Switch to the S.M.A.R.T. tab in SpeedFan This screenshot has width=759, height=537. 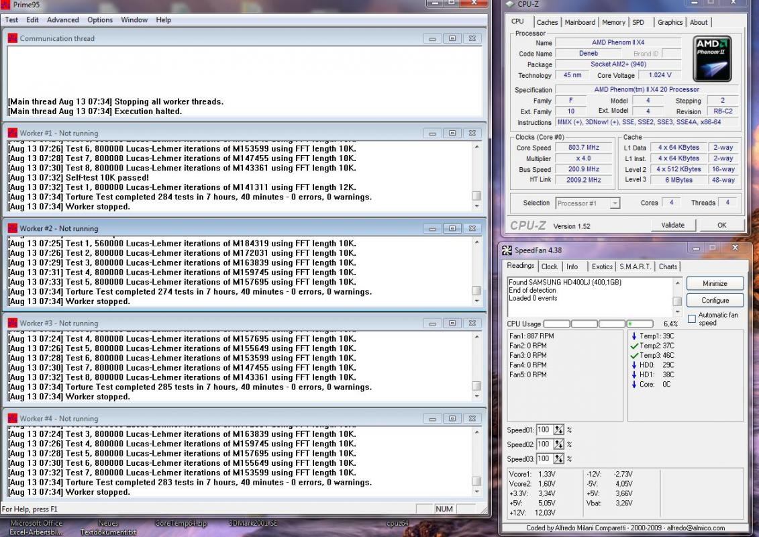pyautogui.click(x=635, y=266)
